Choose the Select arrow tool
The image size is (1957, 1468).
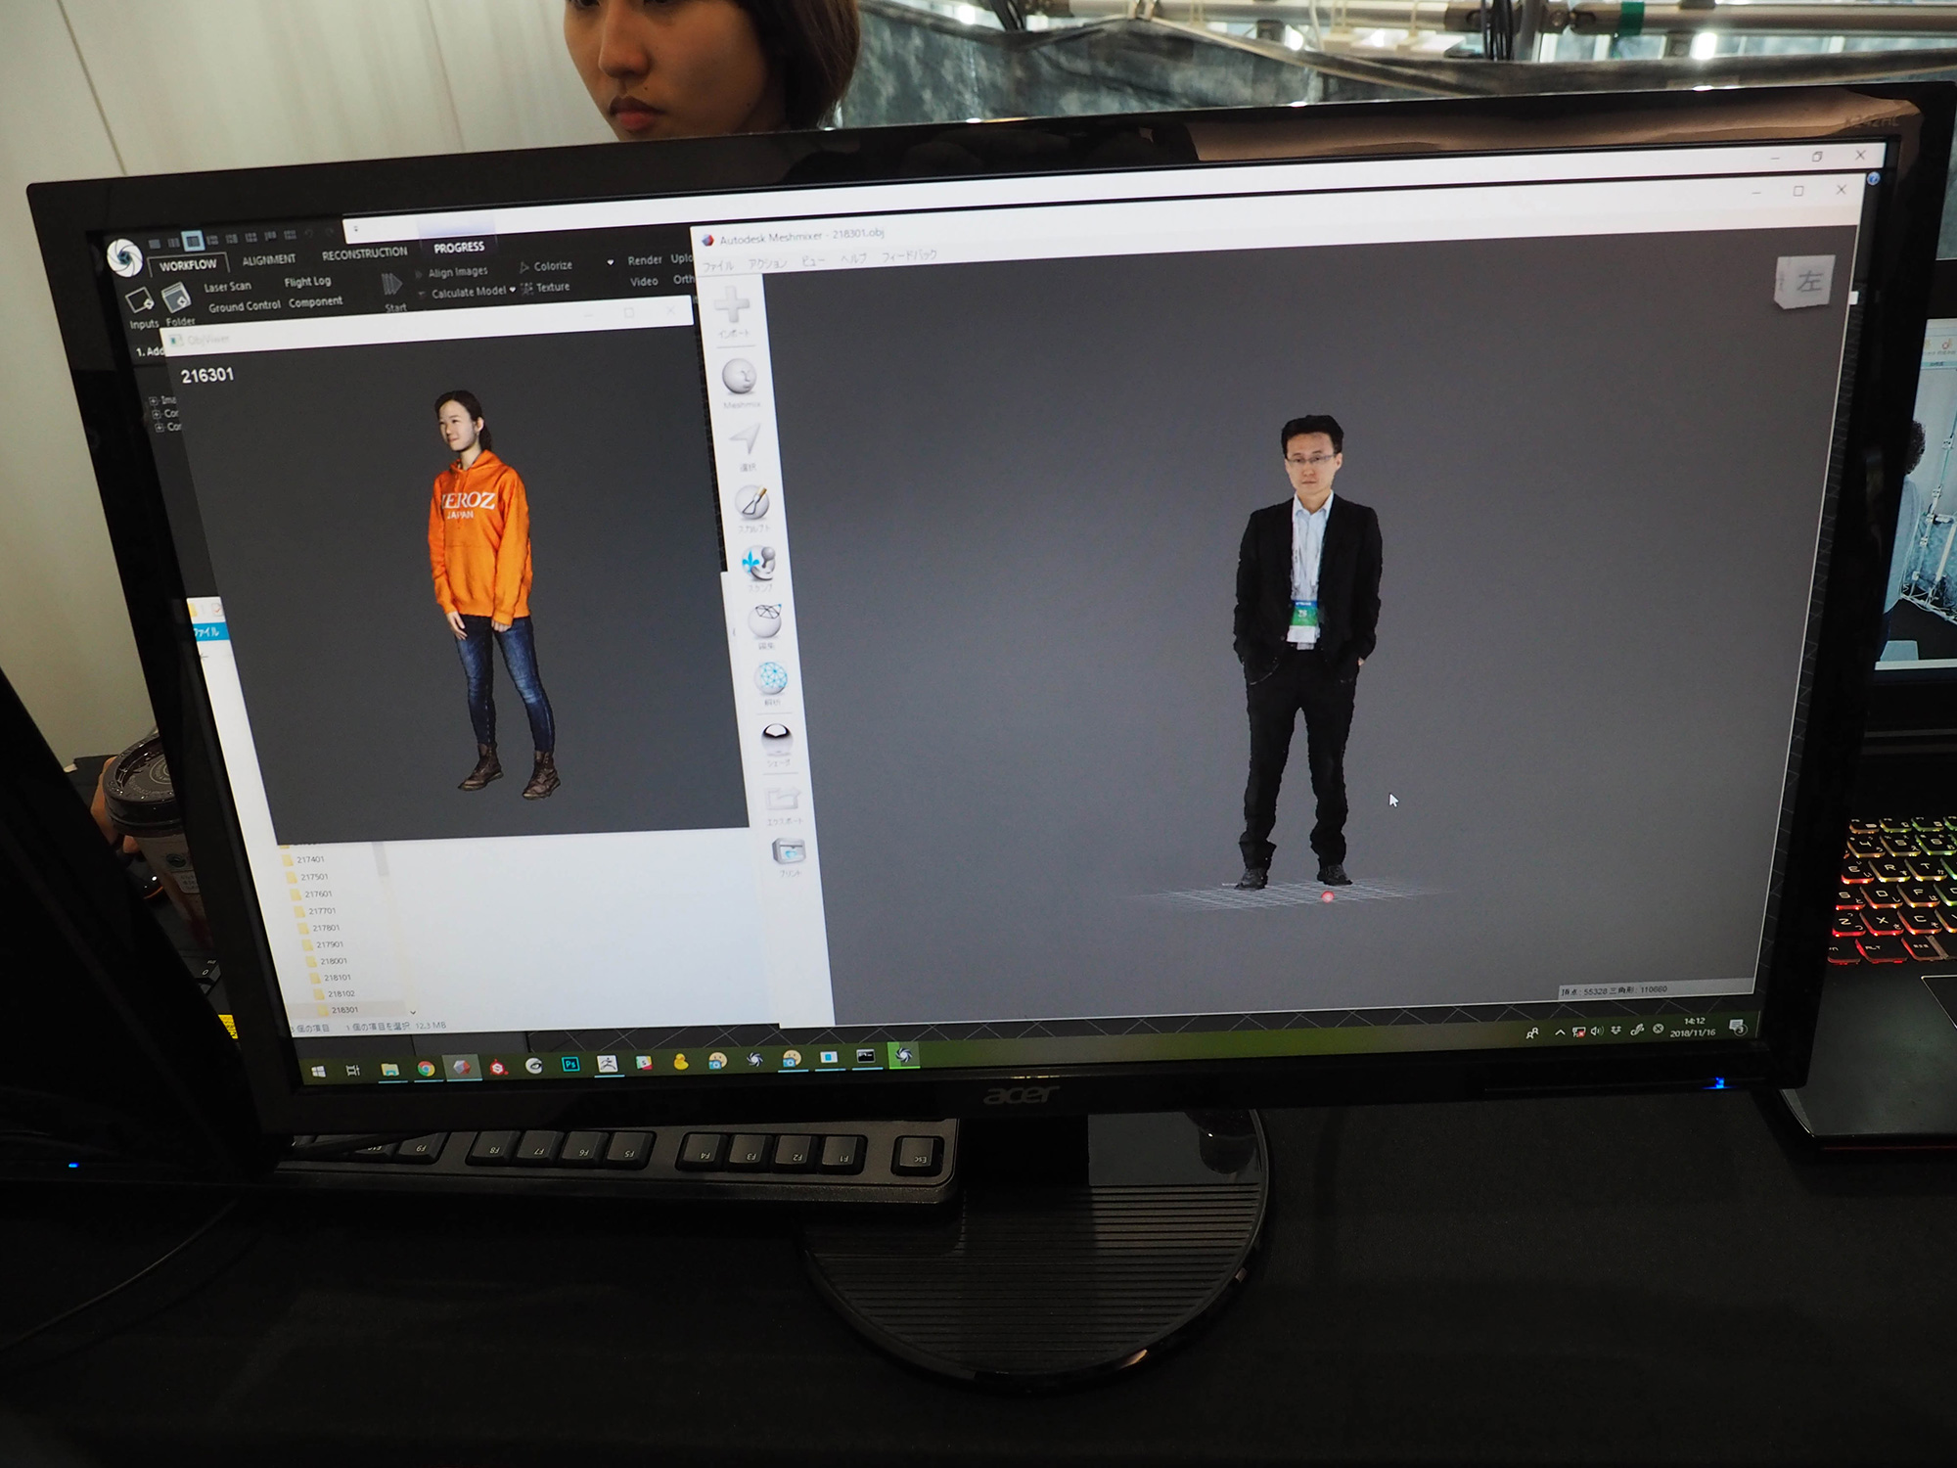point(747,440)
